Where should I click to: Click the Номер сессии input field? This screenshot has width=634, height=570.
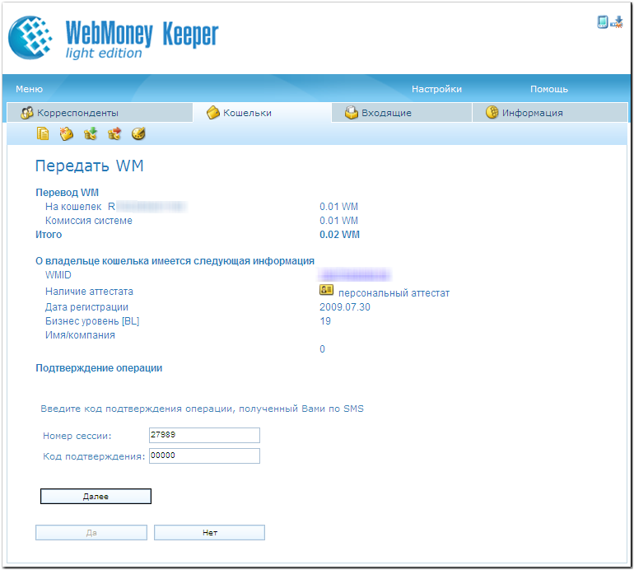coord(204,435)
